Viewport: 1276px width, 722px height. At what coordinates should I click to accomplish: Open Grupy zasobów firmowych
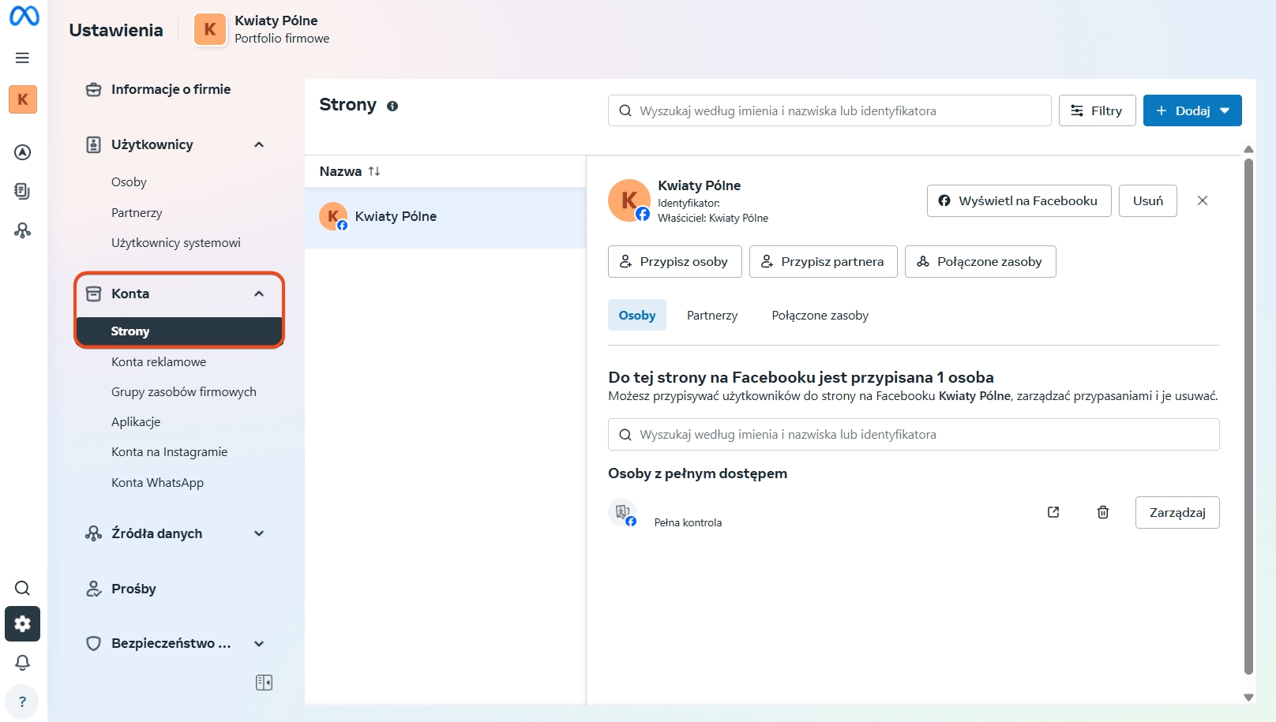click(184, 392)
